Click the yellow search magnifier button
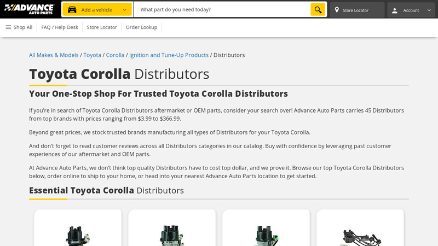438x246 pixels. (x=318, y=10)
